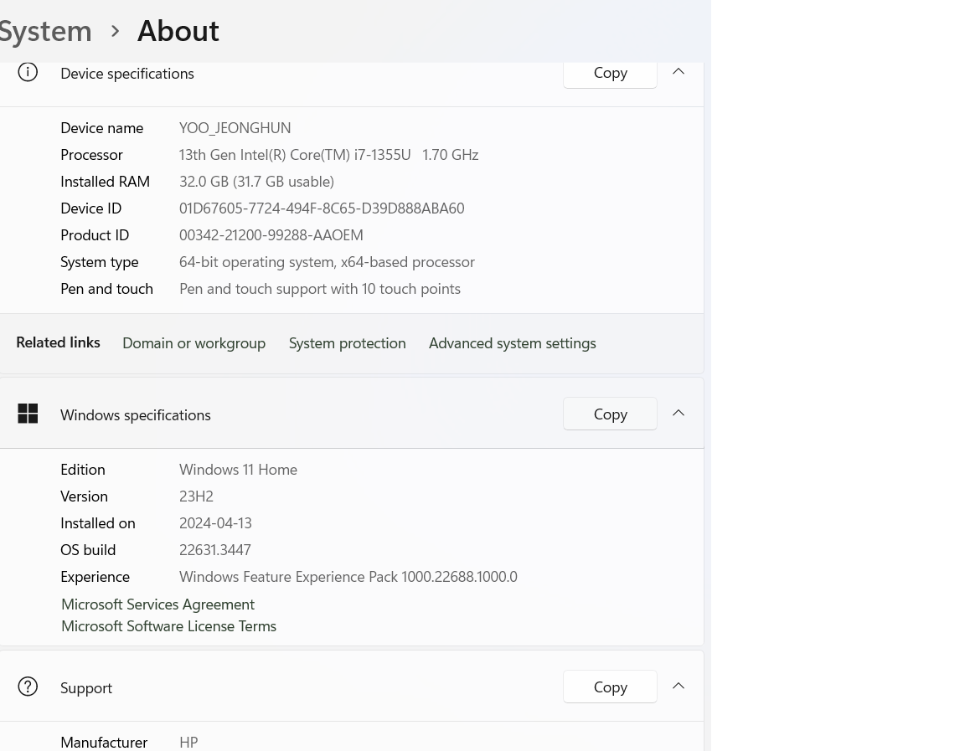Viewport: 965px width, 751px height.
Task: Click the Windows logo icon beside Windows specifications
Action: [28, 414]
